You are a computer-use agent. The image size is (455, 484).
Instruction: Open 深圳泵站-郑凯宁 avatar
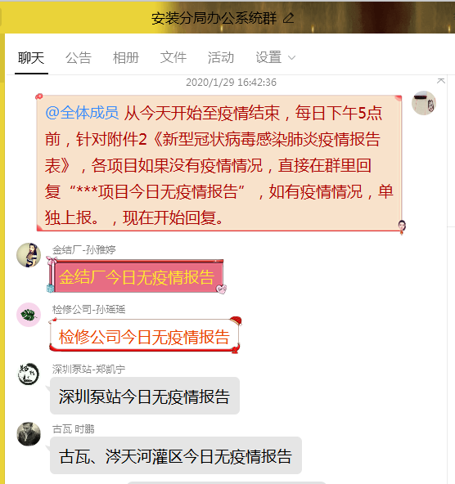pyautogui.click(x=29, y=374)
